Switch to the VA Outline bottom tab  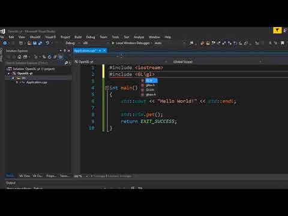[x=38, y=176]
